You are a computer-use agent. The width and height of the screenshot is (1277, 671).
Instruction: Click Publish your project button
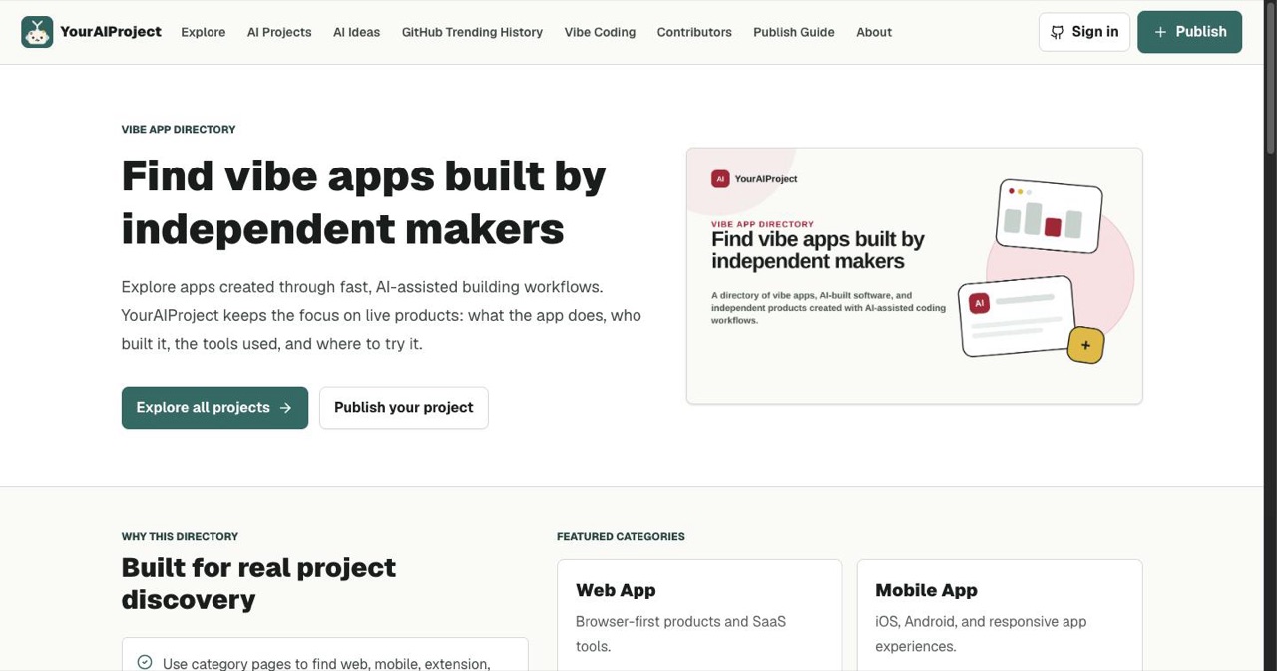[x=404, y=408]
